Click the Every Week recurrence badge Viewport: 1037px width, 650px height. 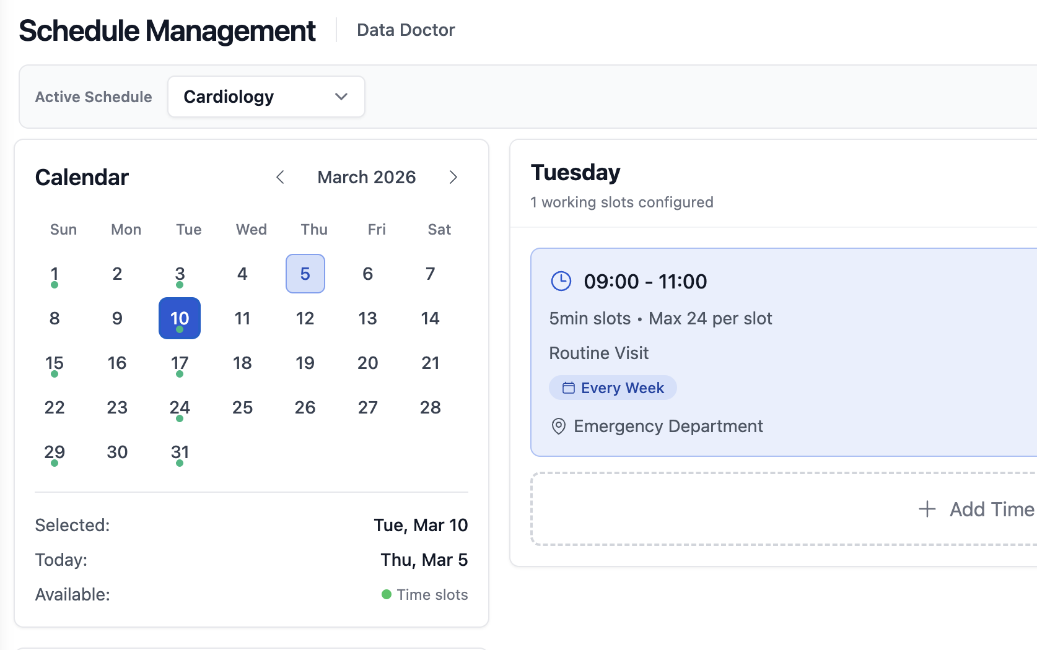(x=613, y=388)
